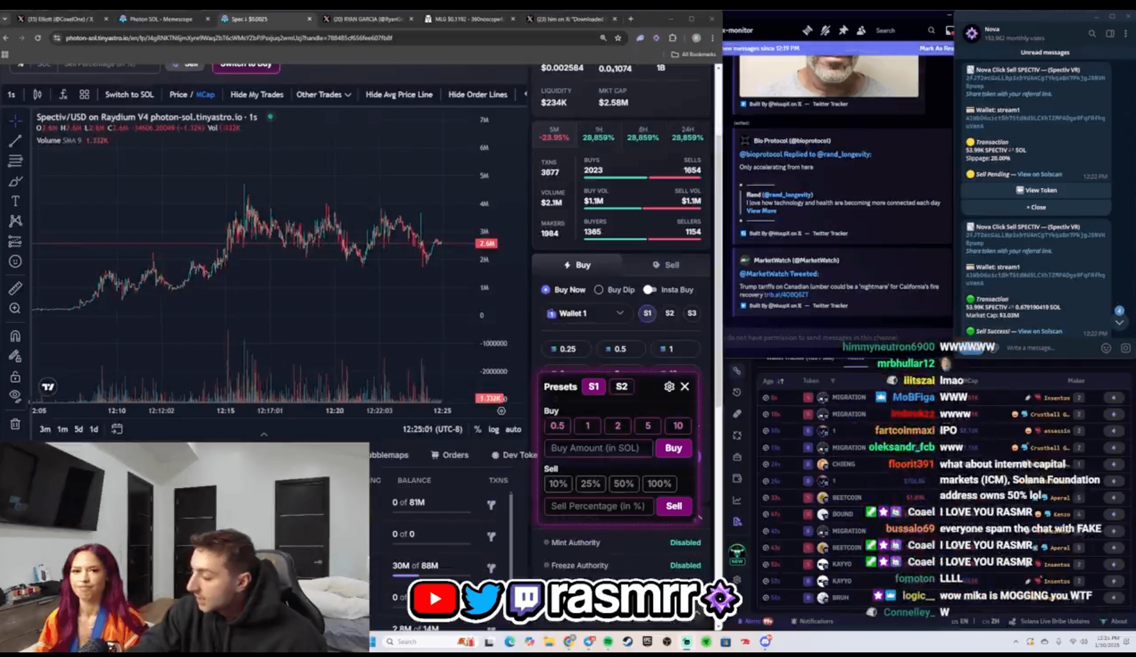Click the Sell Percentage input field
Screen dimensions: 1136x657
[x=598, y=506]
